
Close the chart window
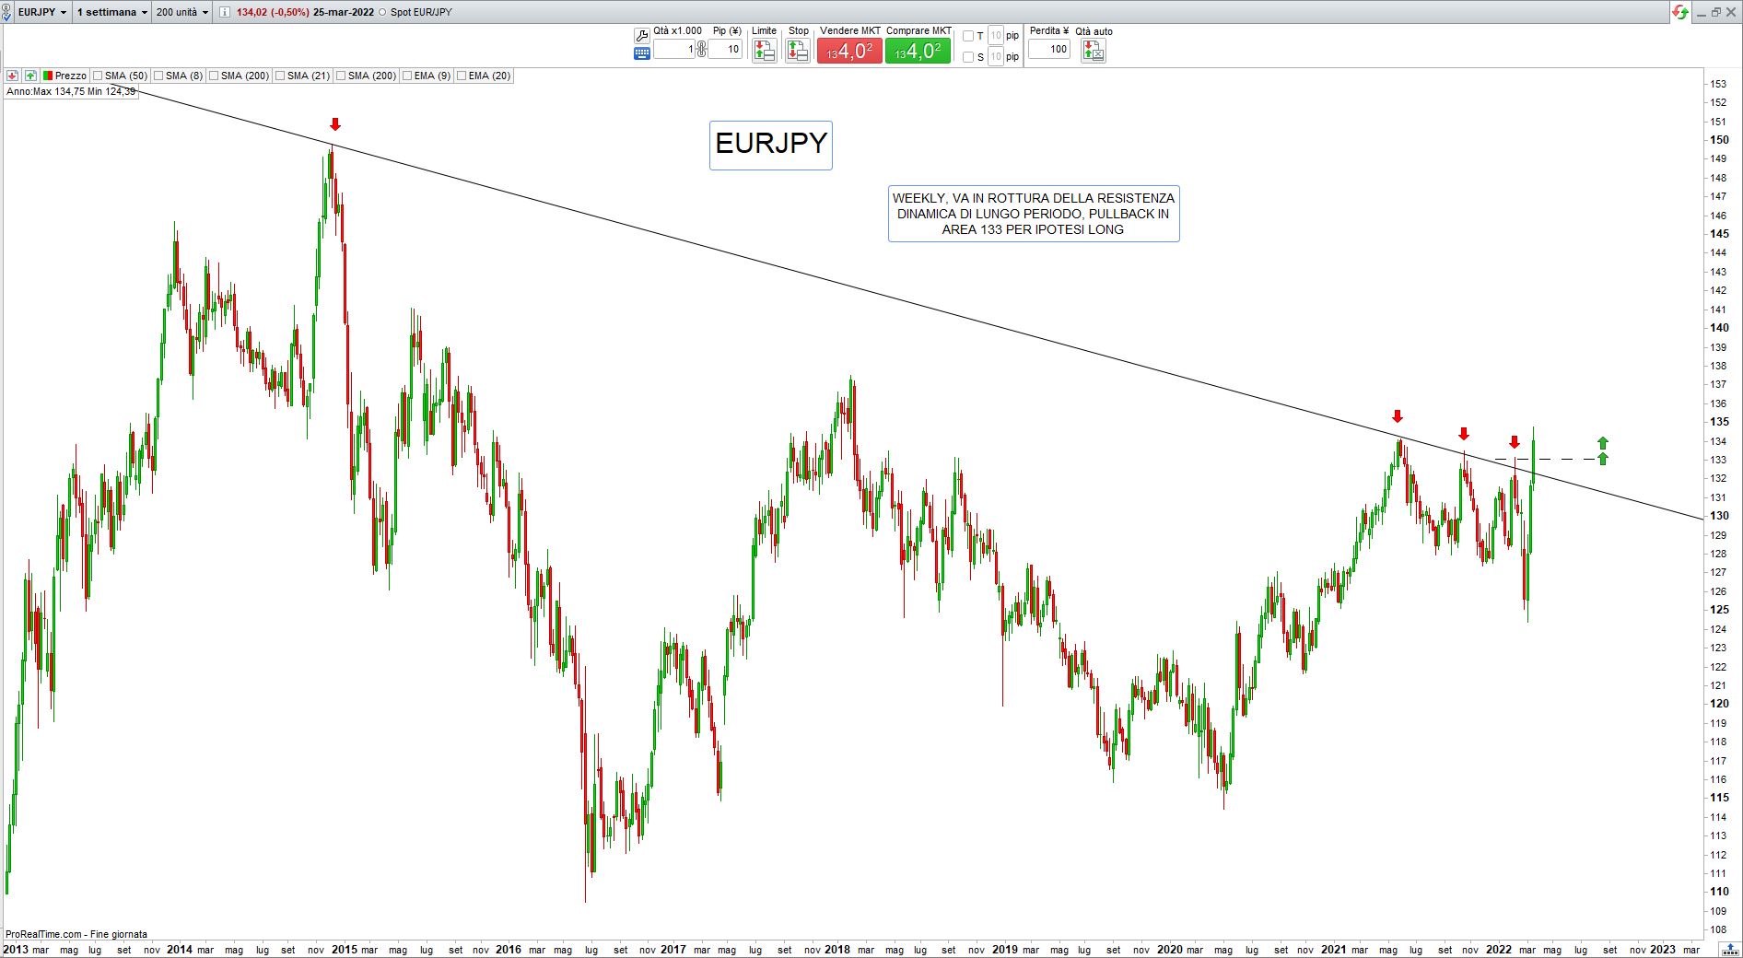click(x=1732, y=12)
